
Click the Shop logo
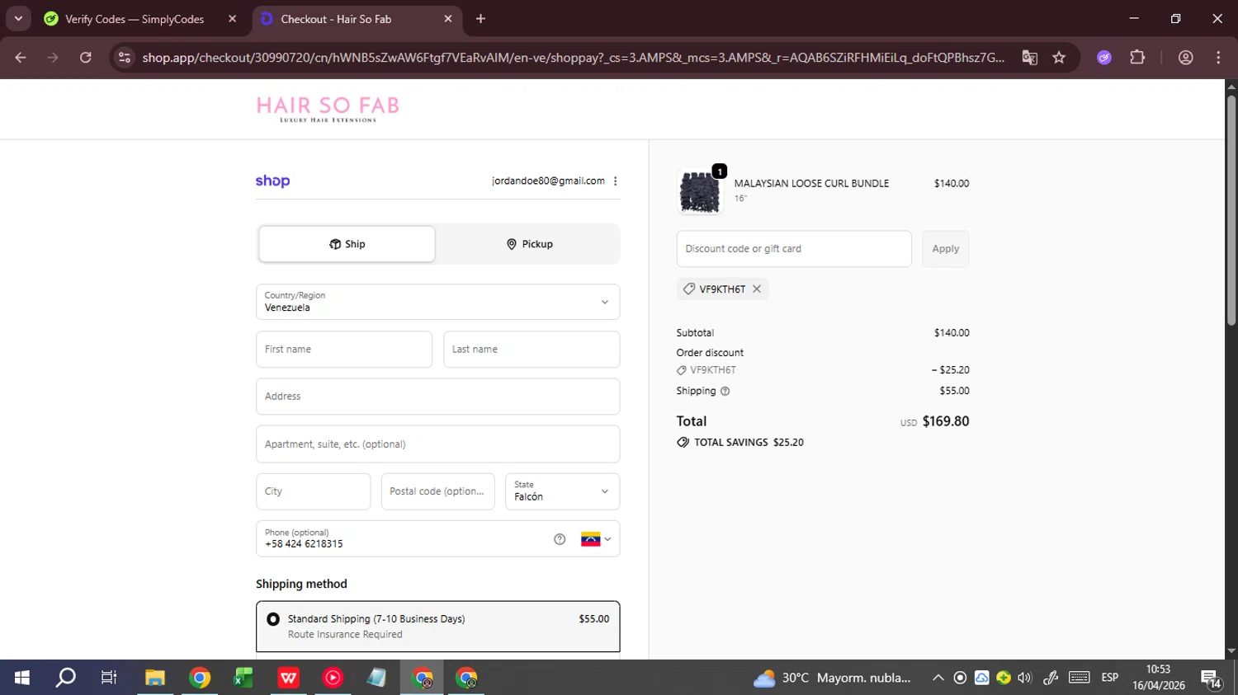(x=272, y=181)
